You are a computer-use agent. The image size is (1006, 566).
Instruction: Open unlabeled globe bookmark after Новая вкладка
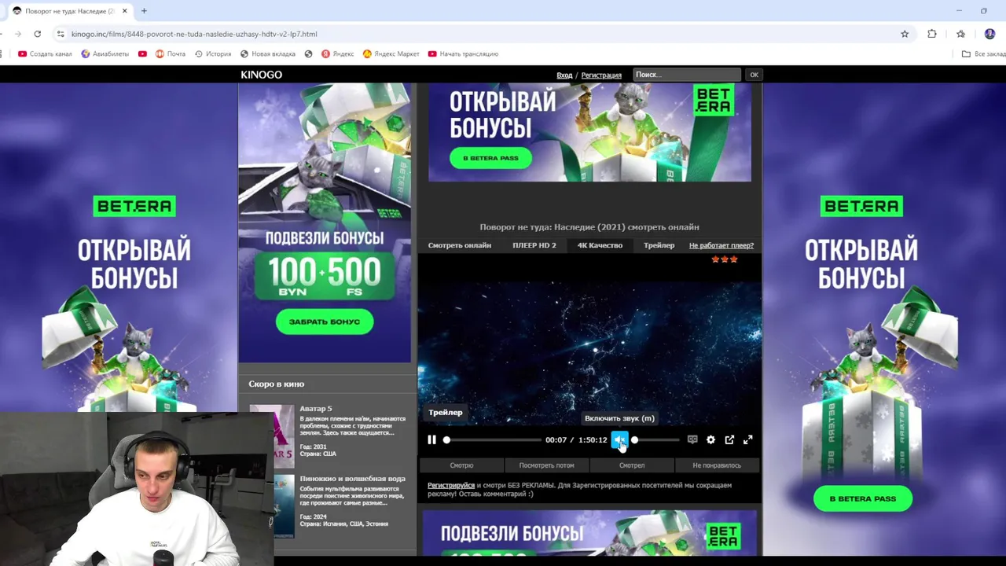click(x=308, y=54)
